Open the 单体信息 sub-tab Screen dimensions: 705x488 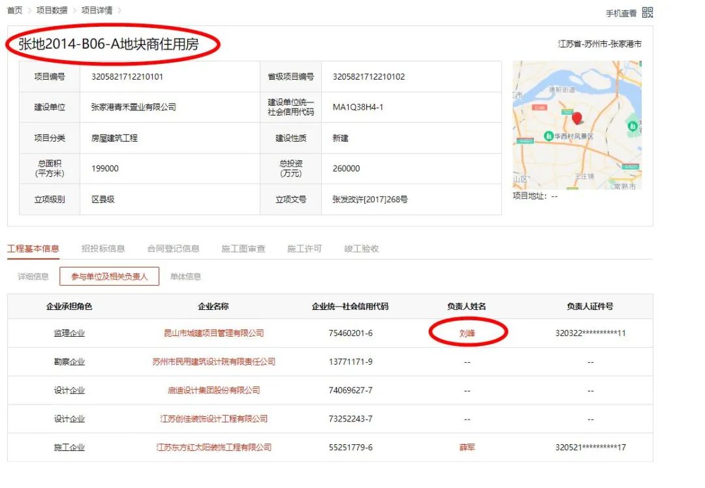[x=185, y=277]
